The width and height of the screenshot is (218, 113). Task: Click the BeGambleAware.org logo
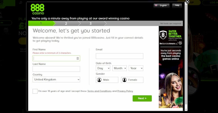click(x=168, y=44)
